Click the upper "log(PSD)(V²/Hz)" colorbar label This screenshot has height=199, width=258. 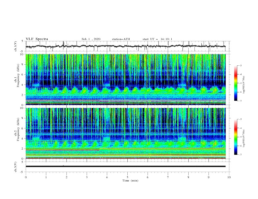(x=244, y=85)
